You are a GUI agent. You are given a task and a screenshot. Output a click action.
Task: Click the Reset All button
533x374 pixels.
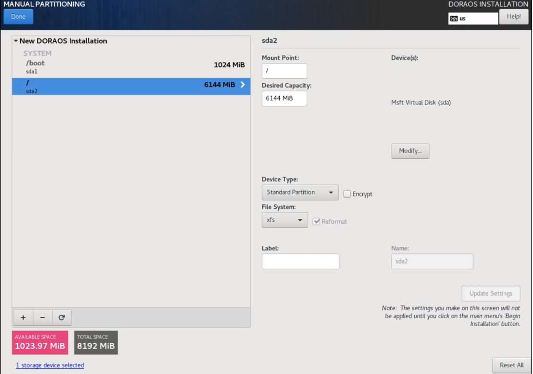point(511,365)
